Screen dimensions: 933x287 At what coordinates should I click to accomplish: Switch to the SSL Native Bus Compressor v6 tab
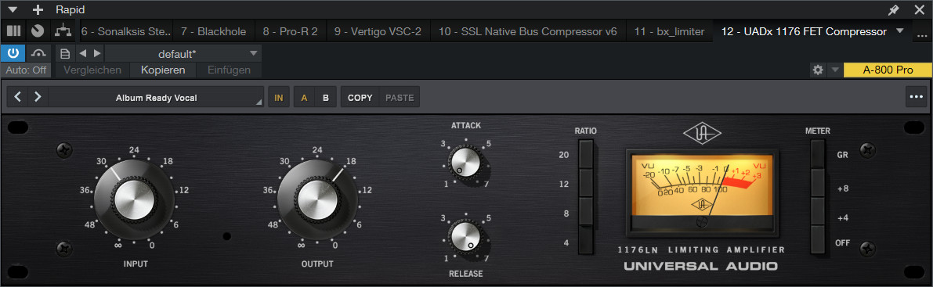[528, 31]
